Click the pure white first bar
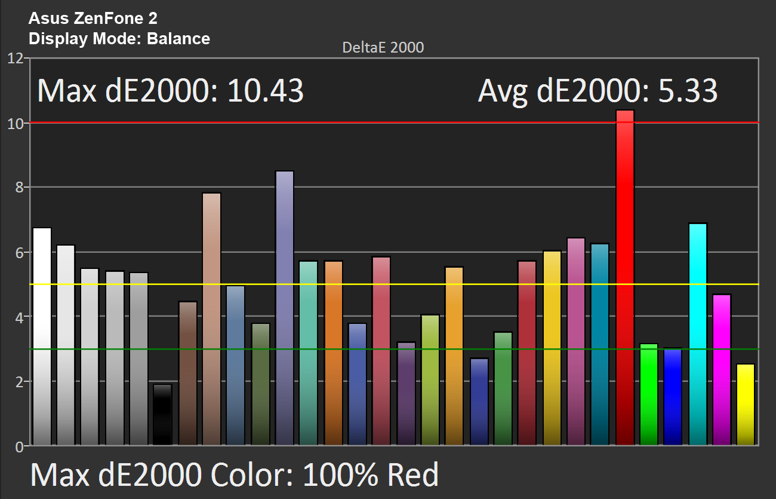The image size is (776, 499). (42, 336)
